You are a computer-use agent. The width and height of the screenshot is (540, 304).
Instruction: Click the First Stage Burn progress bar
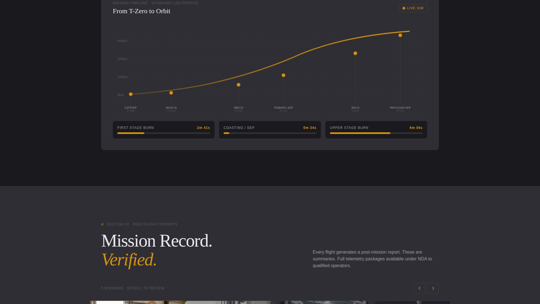[x=163, y=133]
